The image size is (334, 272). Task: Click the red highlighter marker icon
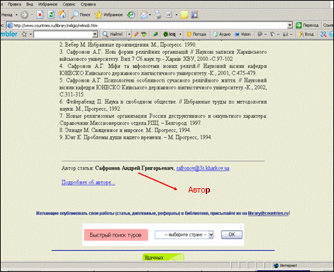tap(135, 35)
